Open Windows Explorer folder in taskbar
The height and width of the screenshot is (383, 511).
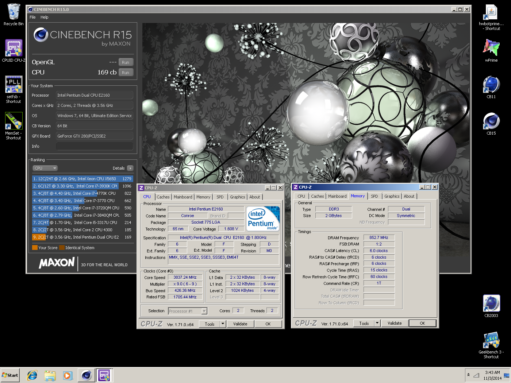pyautogui.click(x=50, y=375)
